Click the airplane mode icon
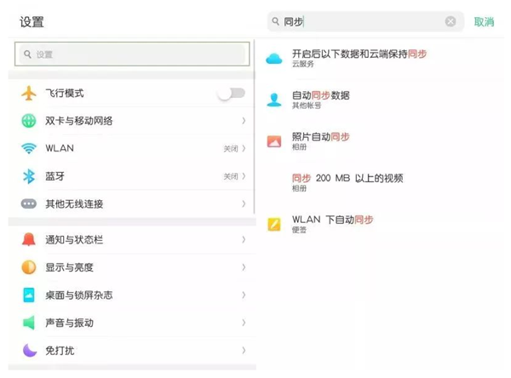Image resolution: width=511 pixels, height=378 pixels. pos(30,94)
